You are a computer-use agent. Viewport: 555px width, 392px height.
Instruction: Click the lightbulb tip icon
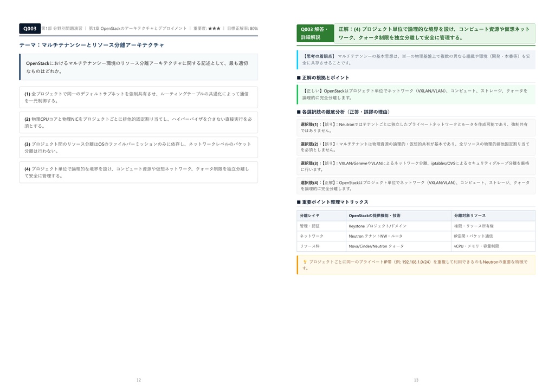pos(305,262)
